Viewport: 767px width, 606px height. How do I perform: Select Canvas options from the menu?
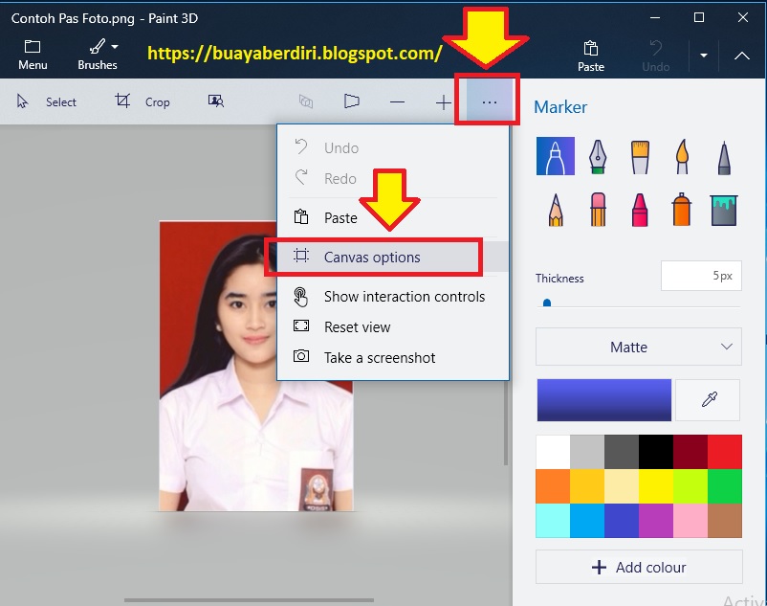click(376, 257)
